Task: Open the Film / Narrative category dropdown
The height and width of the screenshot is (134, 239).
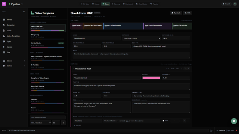Action: pyautogui.click(x=40, y=123)
